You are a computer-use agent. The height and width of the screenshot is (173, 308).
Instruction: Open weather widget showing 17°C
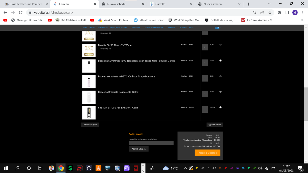click(170, 168)
